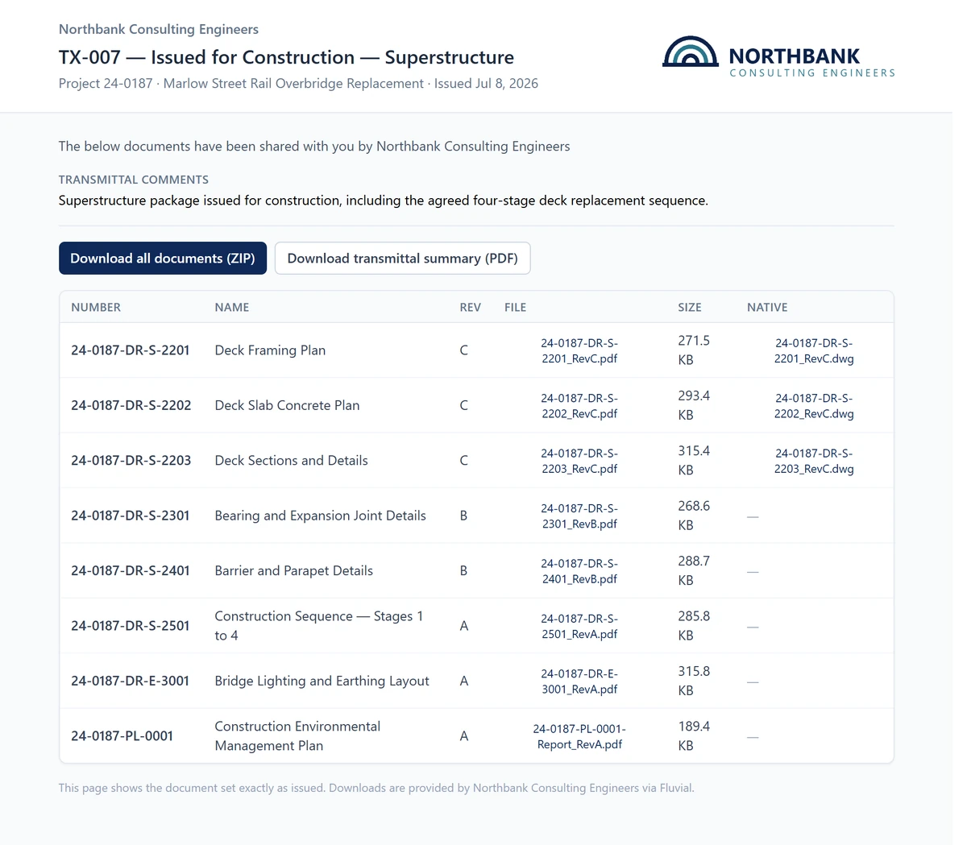967x845 pixels.
Task: Open file 24-0187-DR-S-2501_RevA.pdf
Action: pyautogui.click(x=579, y=626)
